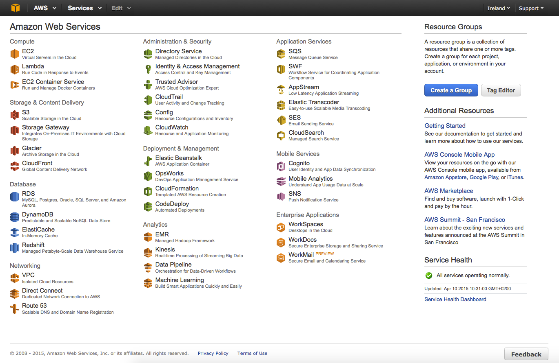Viewport: 559px width, 363px height.
Task: Click the Cognito service icon
Action: 281,166
